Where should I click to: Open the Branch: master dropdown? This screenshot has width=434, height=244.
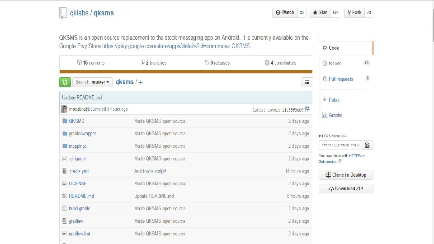[92, 82]
